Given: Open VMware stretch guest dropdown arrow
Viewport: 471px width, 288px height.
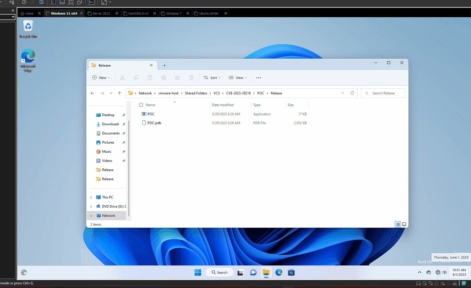Looking at the screenshot, I should tap(110, 2).
